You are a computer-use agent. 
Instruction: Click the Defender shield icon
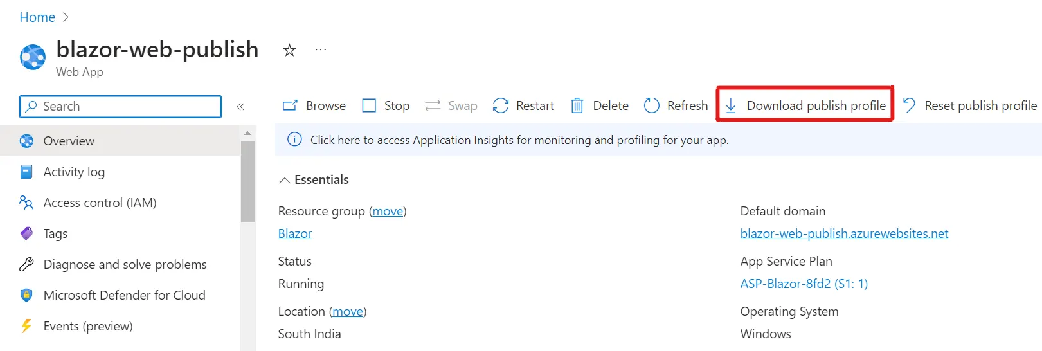click(x=26, y=295)
